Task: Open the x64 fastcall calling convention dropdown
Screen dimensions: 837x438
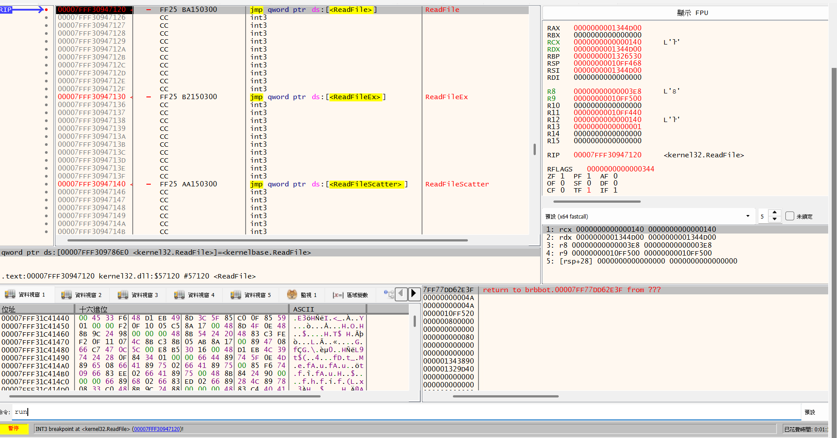Action: [x=747, y=216]
